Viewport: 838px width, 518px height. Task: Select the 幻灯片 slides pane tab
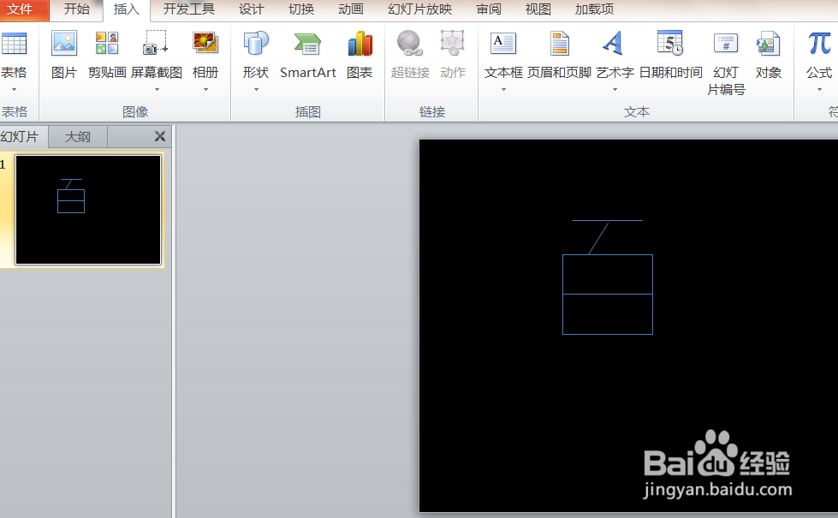22,136
